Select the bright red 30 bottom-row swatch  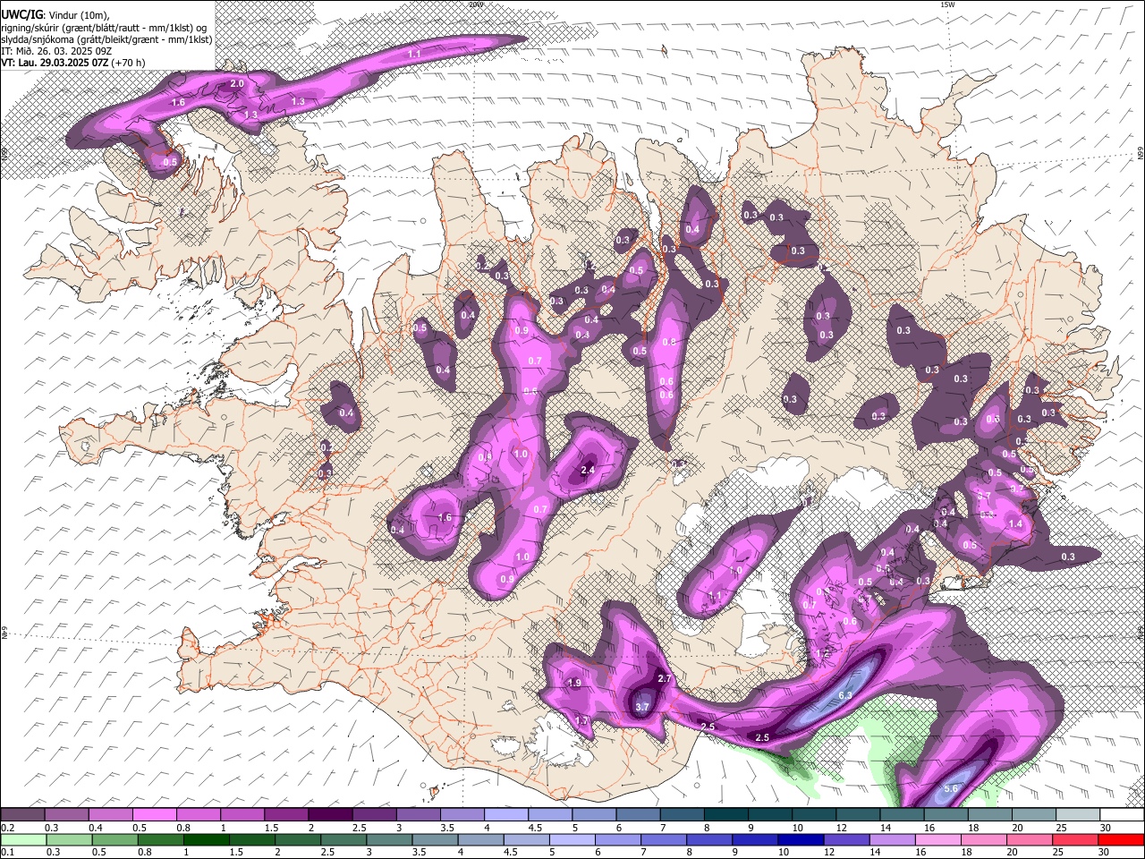click(1123, 839)
